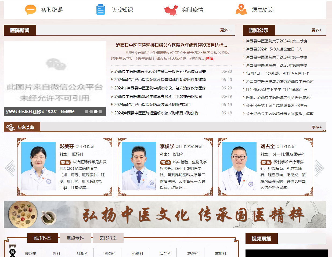Open notice 12月7日 赵永康、郭利华专家工作
Image resolution: width=332 pixels, height=257 pixels.
277,73
